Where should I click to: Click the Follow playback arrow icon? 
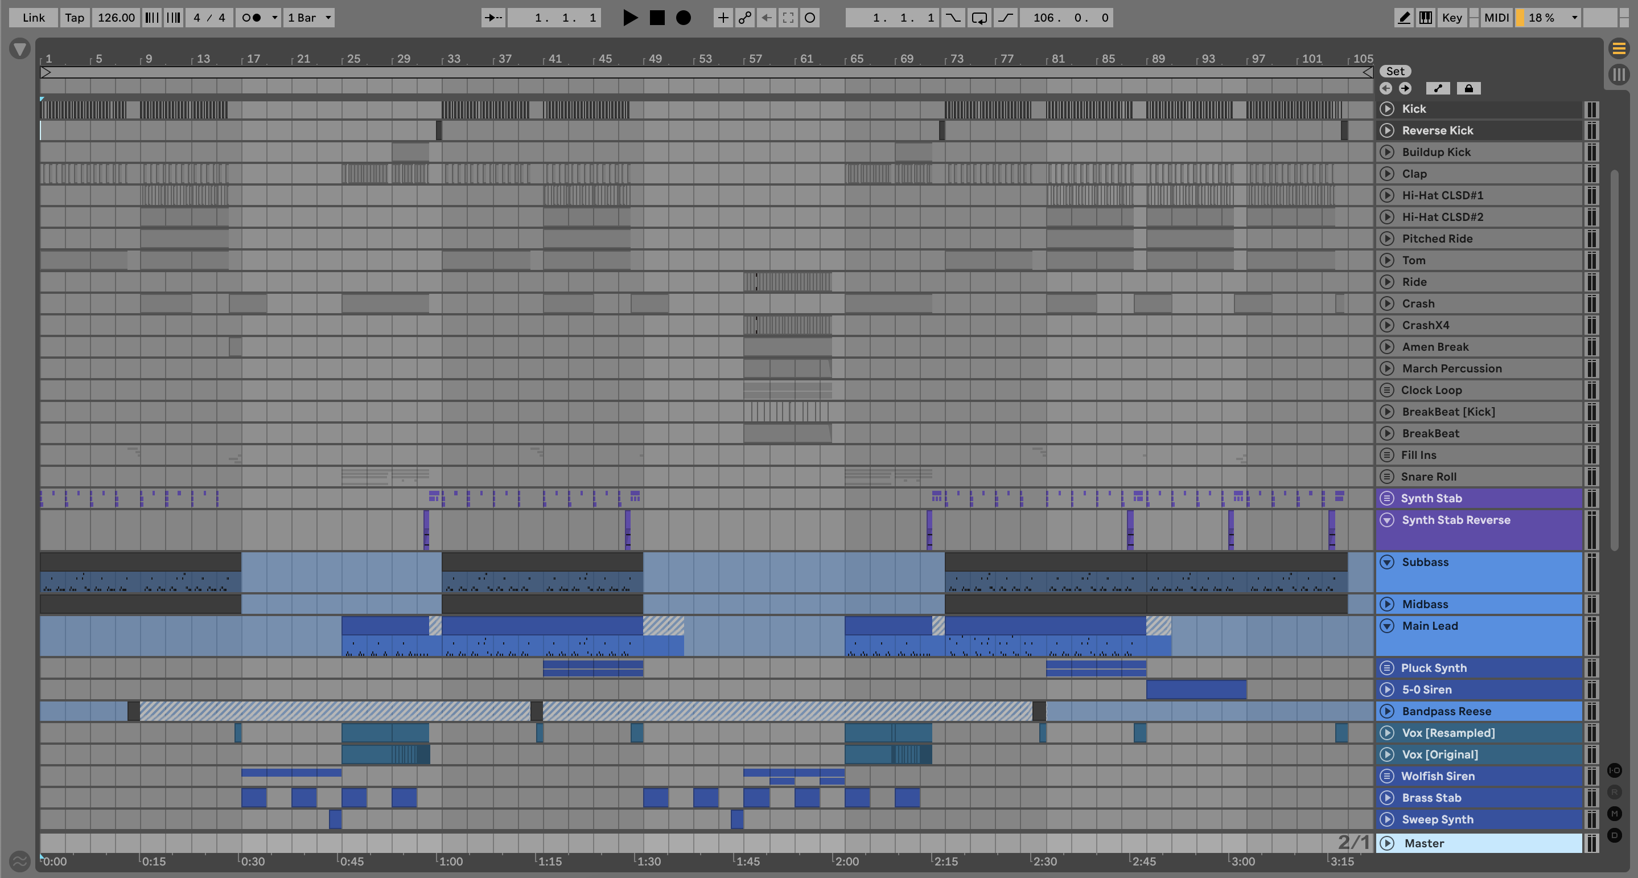(493, 18)
